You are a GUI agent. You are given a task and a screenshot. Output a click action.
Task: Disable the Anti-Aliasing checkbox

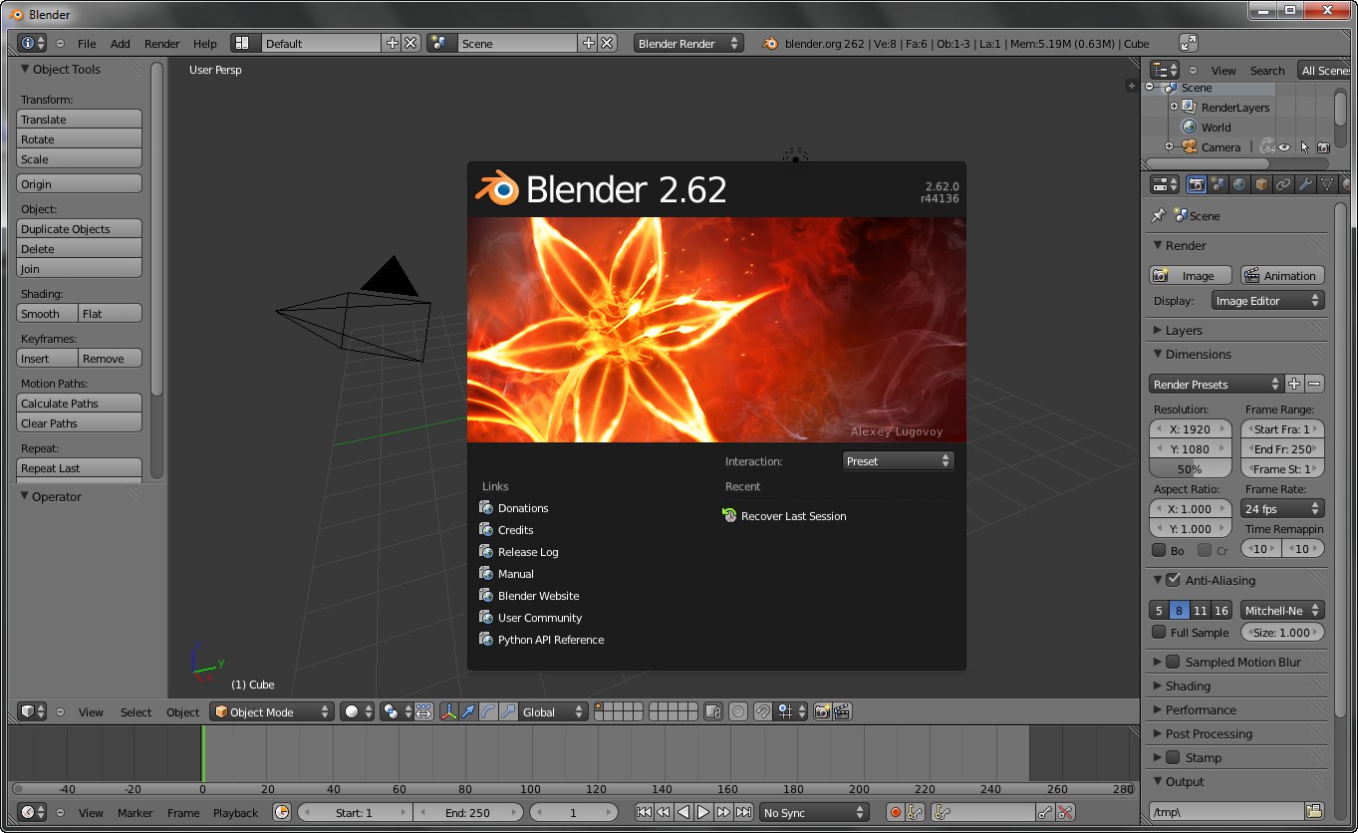click(x=1173, y=580)
